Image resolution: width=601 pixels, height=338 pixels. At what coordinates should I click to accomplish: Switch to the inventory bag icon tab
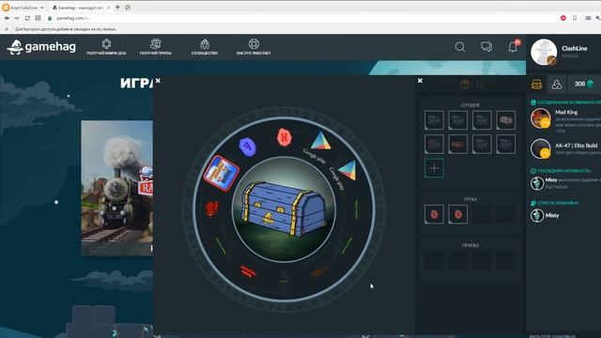pyautogui.click(x=465, y=84)
